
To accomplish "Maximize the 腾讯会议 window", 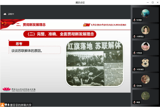I will pos(153,2).
